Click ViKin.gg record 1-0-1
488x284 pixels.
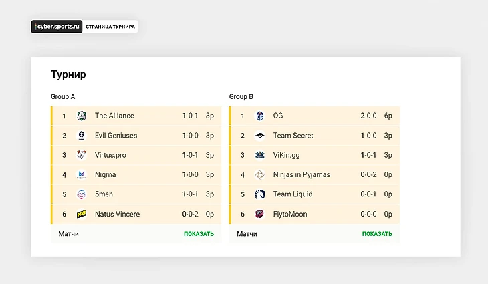pos(368,155)
